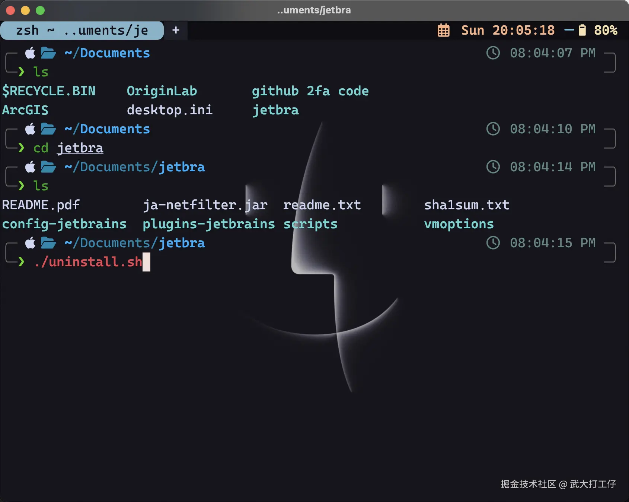Click the folder icon on the 08:04:07 PM prompt
Screen dimensions: 629x502
(48, 53)
